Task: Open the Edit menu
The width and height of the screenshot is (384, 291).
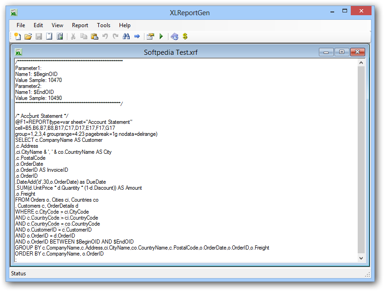Action: click(x=38, y=25)
